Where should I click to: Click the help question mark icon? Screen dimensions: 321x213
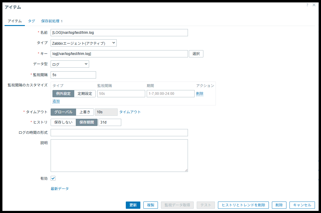coord(307,5)
